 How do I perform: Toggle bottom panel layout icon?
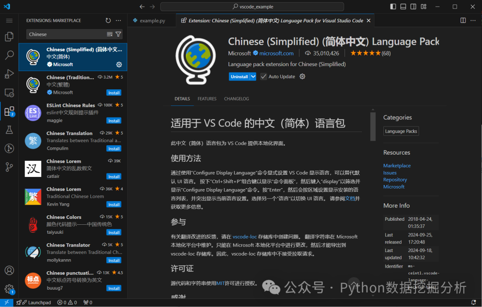pos(403,6)
